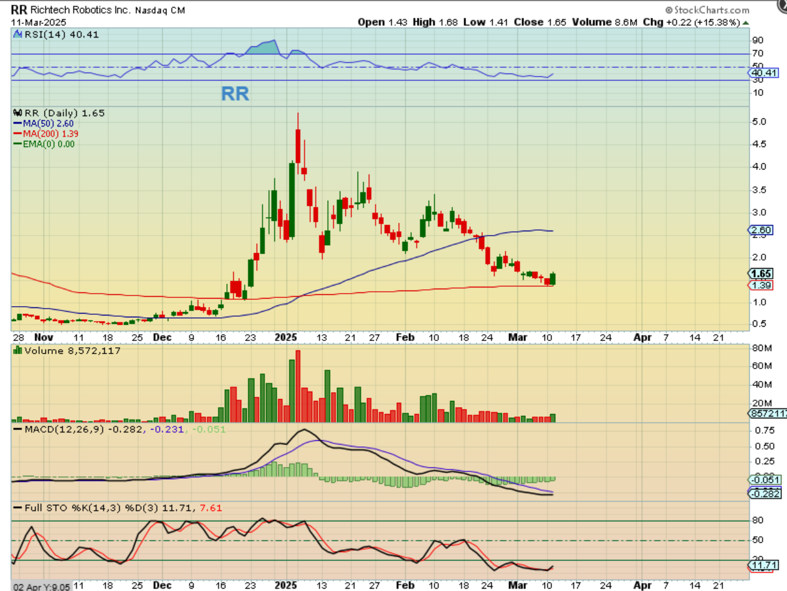This screenshot has height=591, width=787.
Task: Click the EMA(0) 0.00 legend entry
Action: click(43, 144)
